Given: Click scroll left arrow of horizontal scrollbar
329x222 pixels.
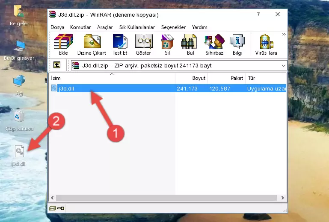Looking at the screenshot, I should [52, 198].
